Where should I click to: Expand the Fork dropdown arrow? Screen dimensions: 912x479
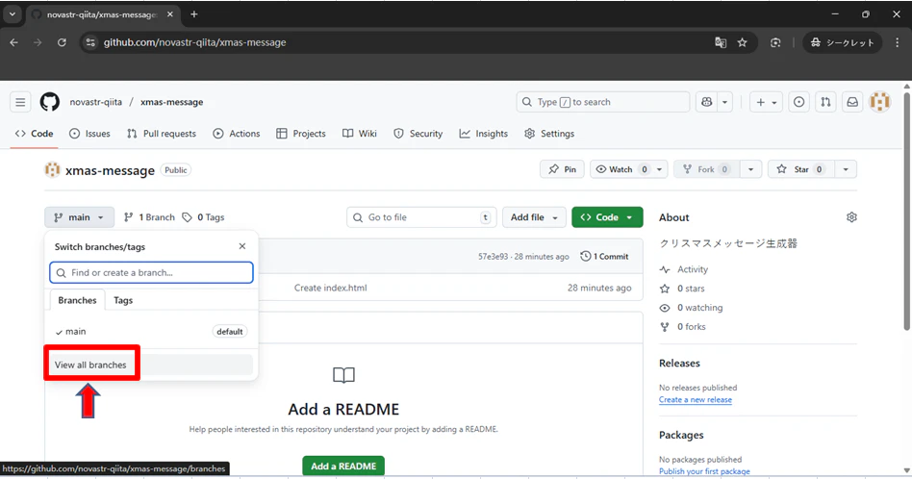(751, 169)
